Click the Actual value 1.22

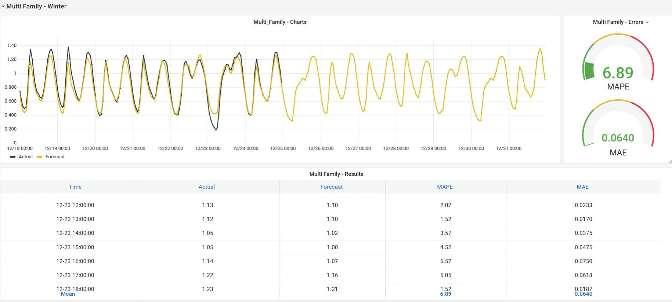207,275
